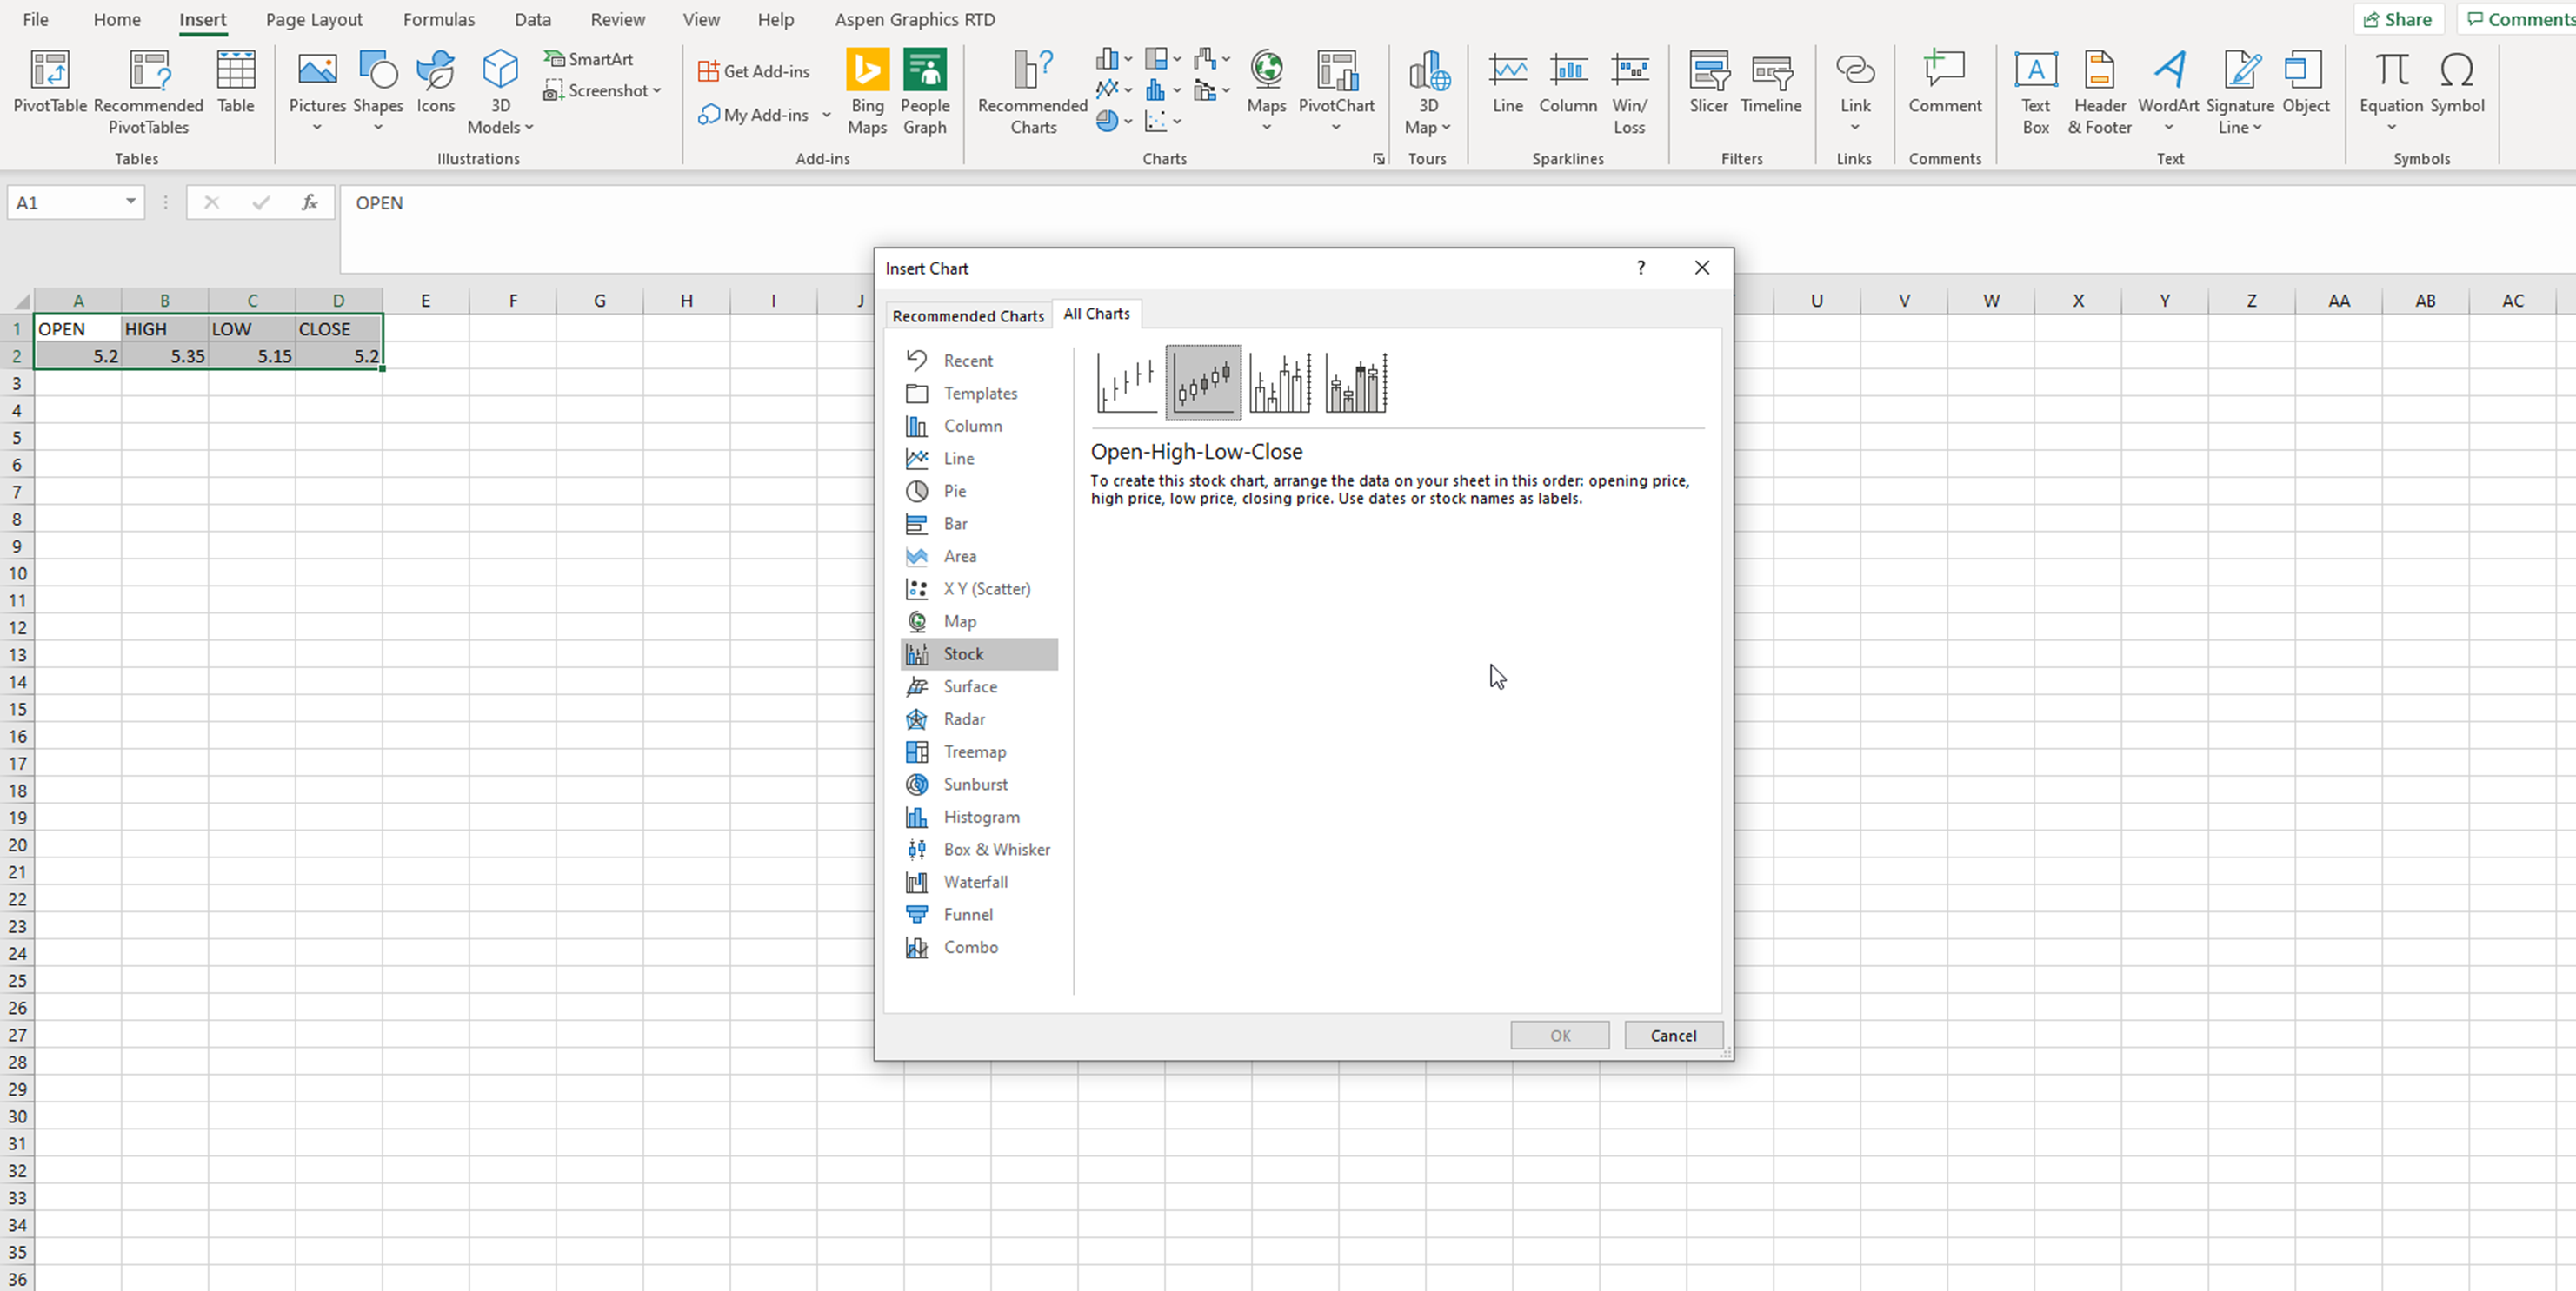2576x1291 pixels.
Task: Expand the Name Box dropdown arrow
Action: [x=130, y=202]
